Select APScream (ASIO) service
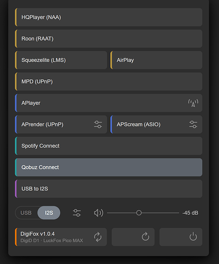 (156, 125)
